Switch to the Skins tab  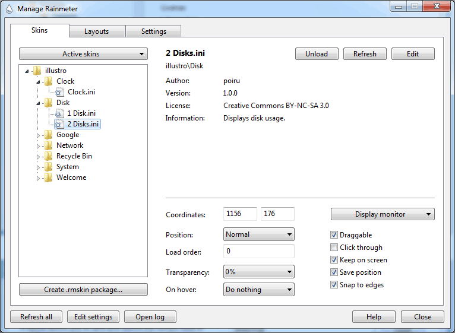40,30
